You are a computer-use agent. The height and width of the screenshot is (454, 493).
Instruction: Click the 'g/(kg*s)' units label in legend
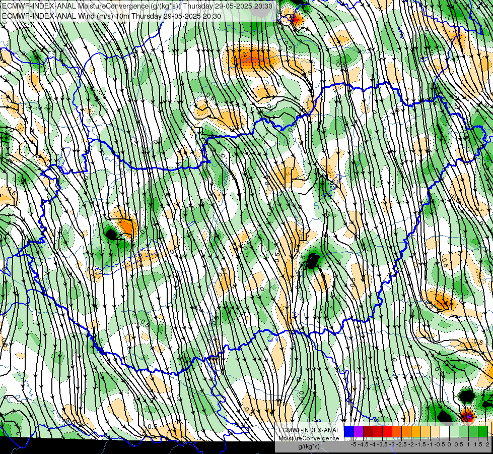tap(309, 447)
